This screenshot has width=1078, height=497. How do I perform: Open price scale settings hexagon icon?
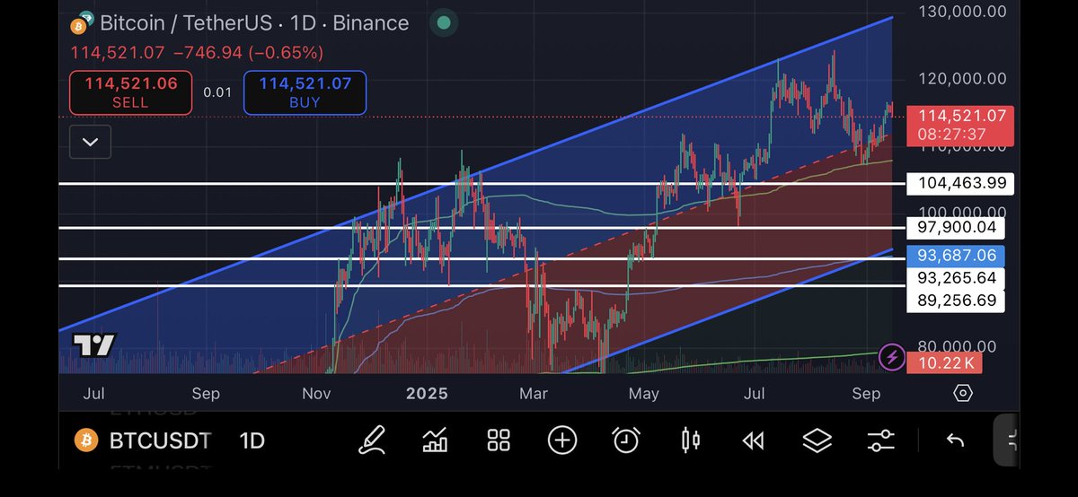point(963,393)
